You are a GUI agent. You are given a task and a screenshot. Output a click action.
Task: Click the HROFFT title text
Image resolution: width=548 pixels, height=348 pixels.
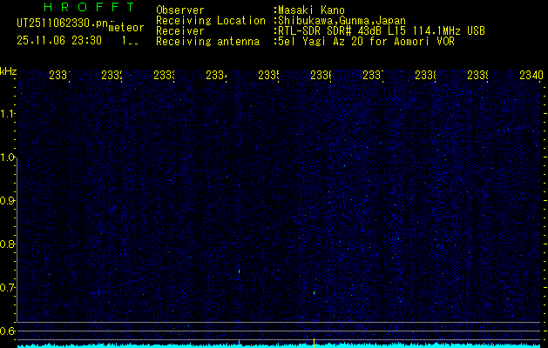coord(89,7)
